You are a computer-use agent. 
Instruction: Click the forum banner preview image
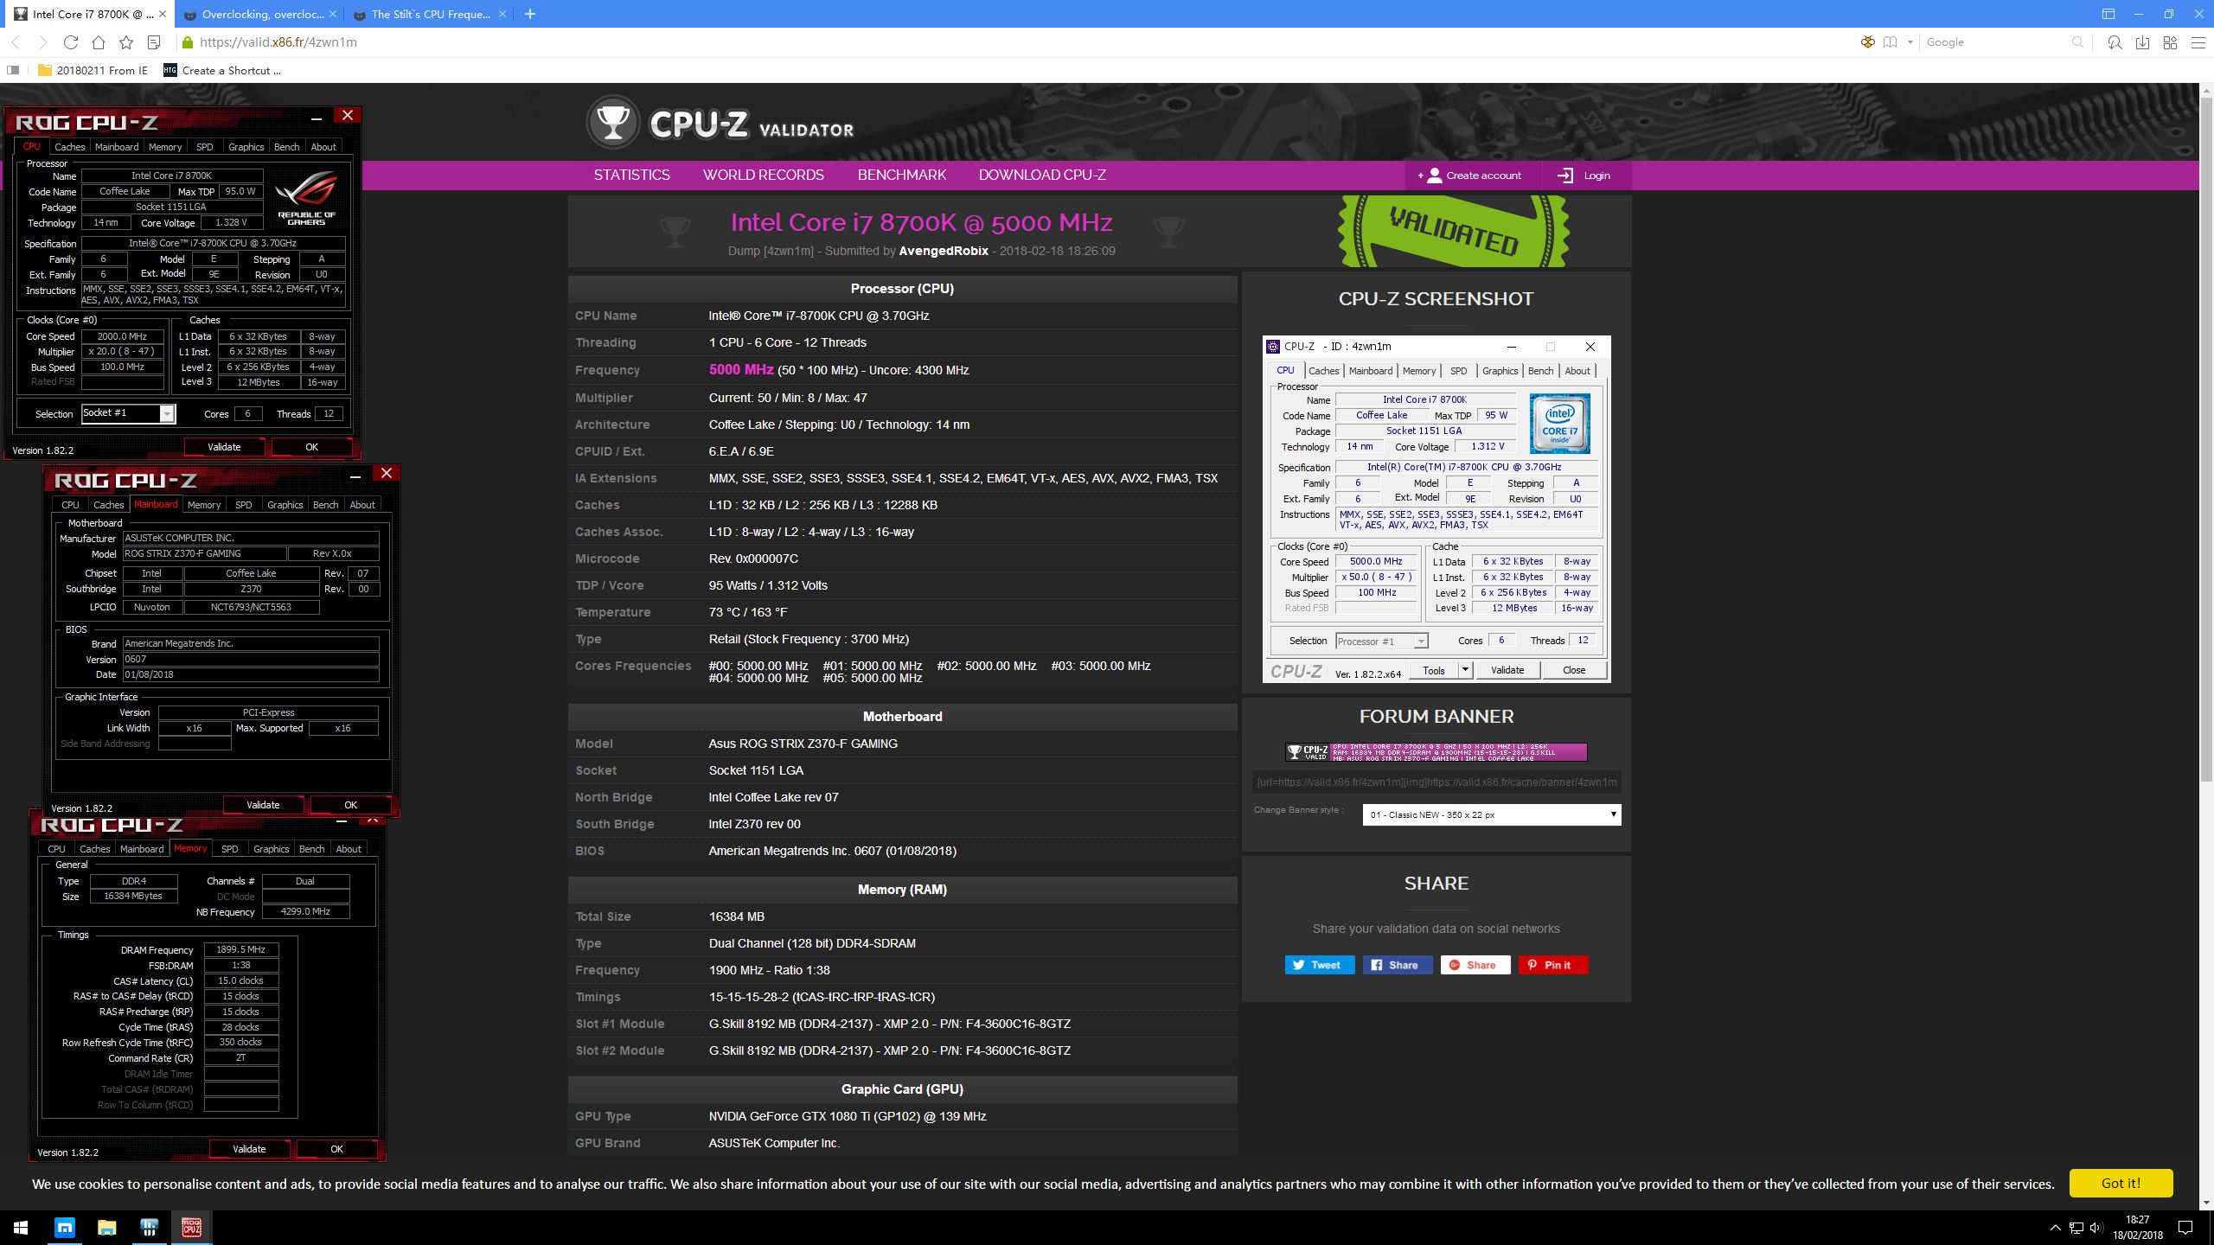[x=1437, y=752]
